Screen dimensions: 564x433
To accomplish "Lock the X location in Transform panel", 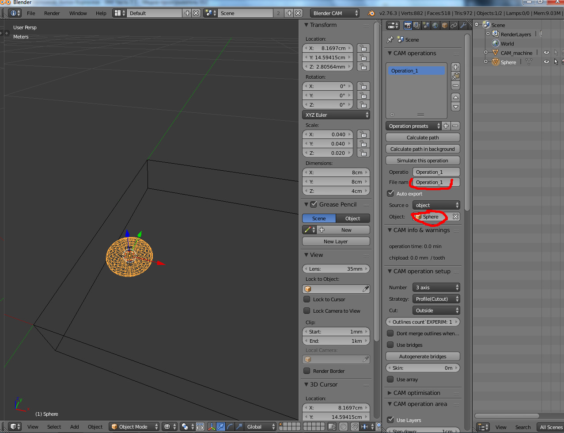I will click(363, 48).
